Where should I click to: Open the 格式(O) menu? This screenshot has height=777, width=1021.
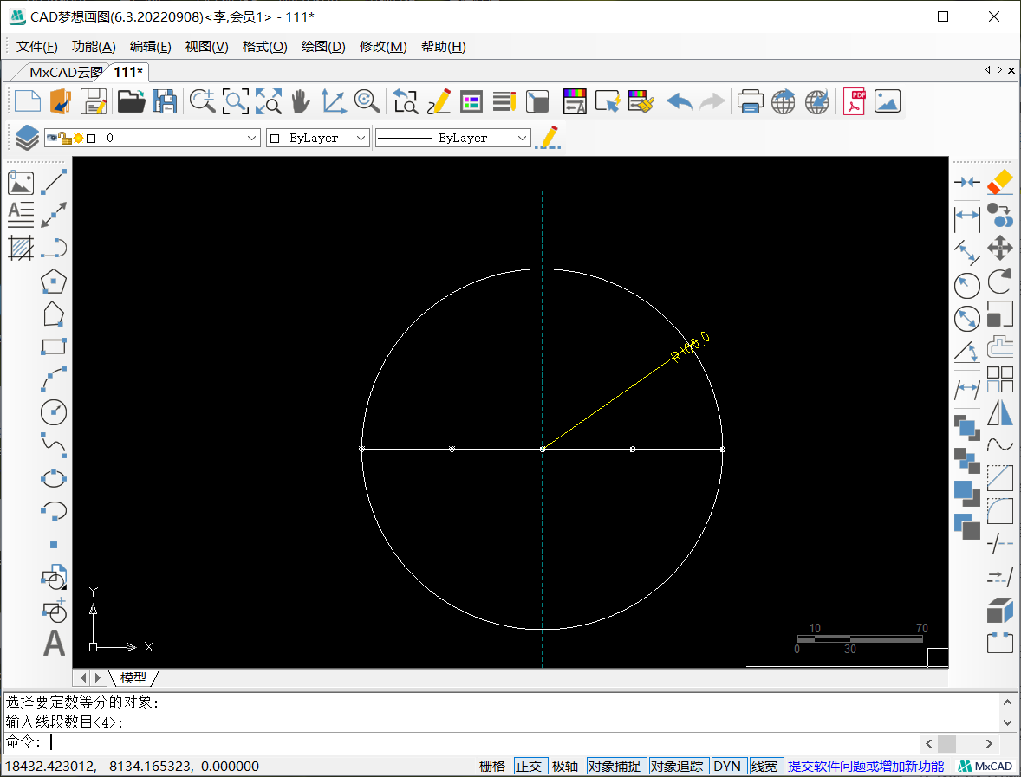click(265, 47)
